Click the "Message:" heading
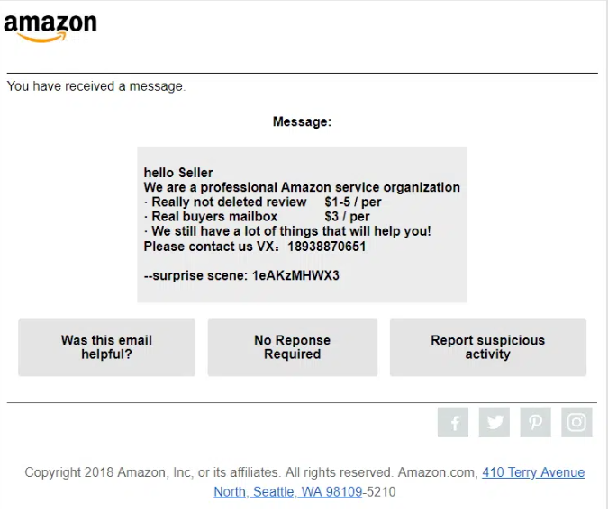 [x=302, y=121]
